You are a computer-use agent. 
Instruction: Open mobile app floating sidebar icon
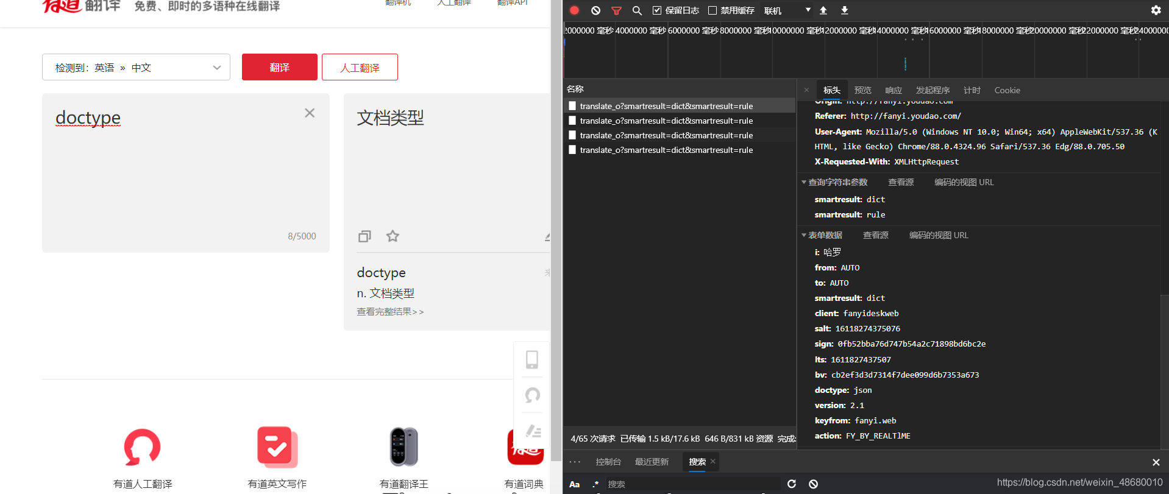(532, 359)
